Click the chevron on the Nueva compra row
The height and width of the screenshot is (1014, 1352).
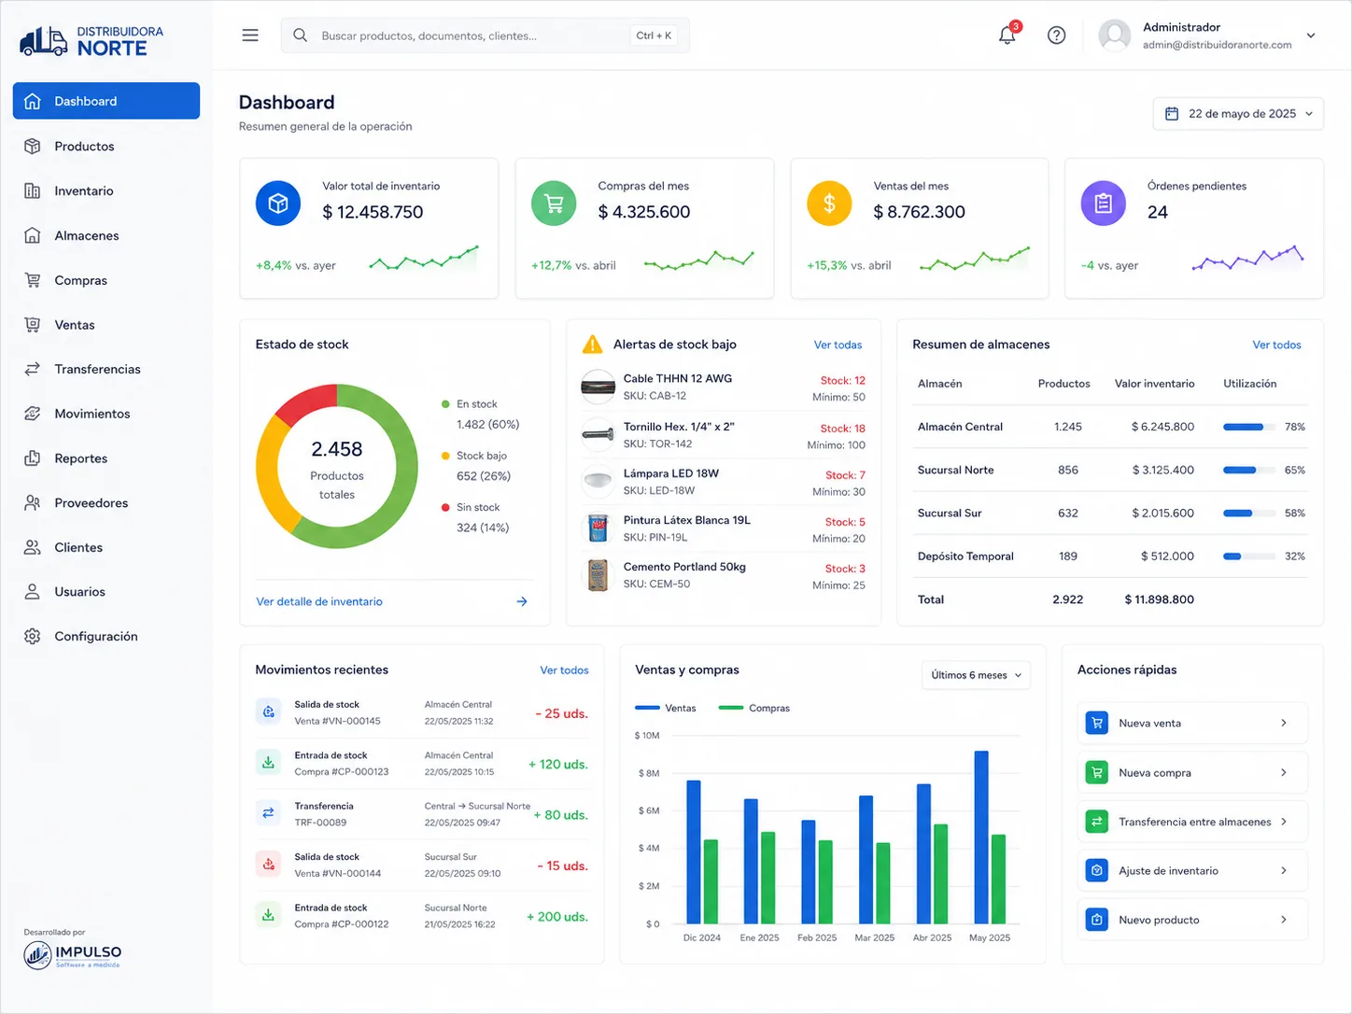(1284, 772)
